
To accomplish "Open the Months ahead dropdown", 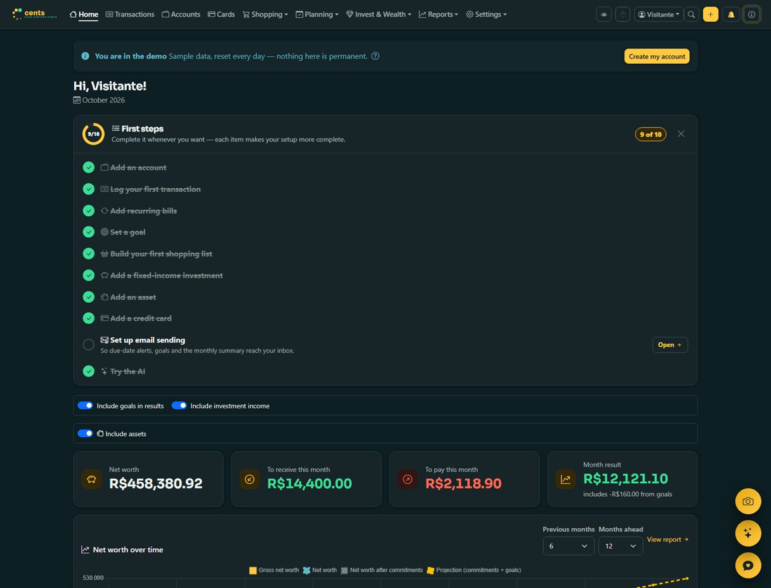I will [x=620, y=546].
